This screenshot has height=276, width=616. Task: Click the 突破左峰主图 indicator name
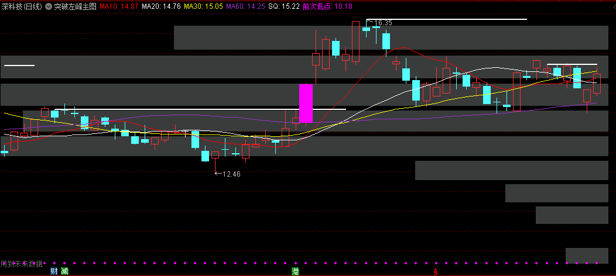75,6
